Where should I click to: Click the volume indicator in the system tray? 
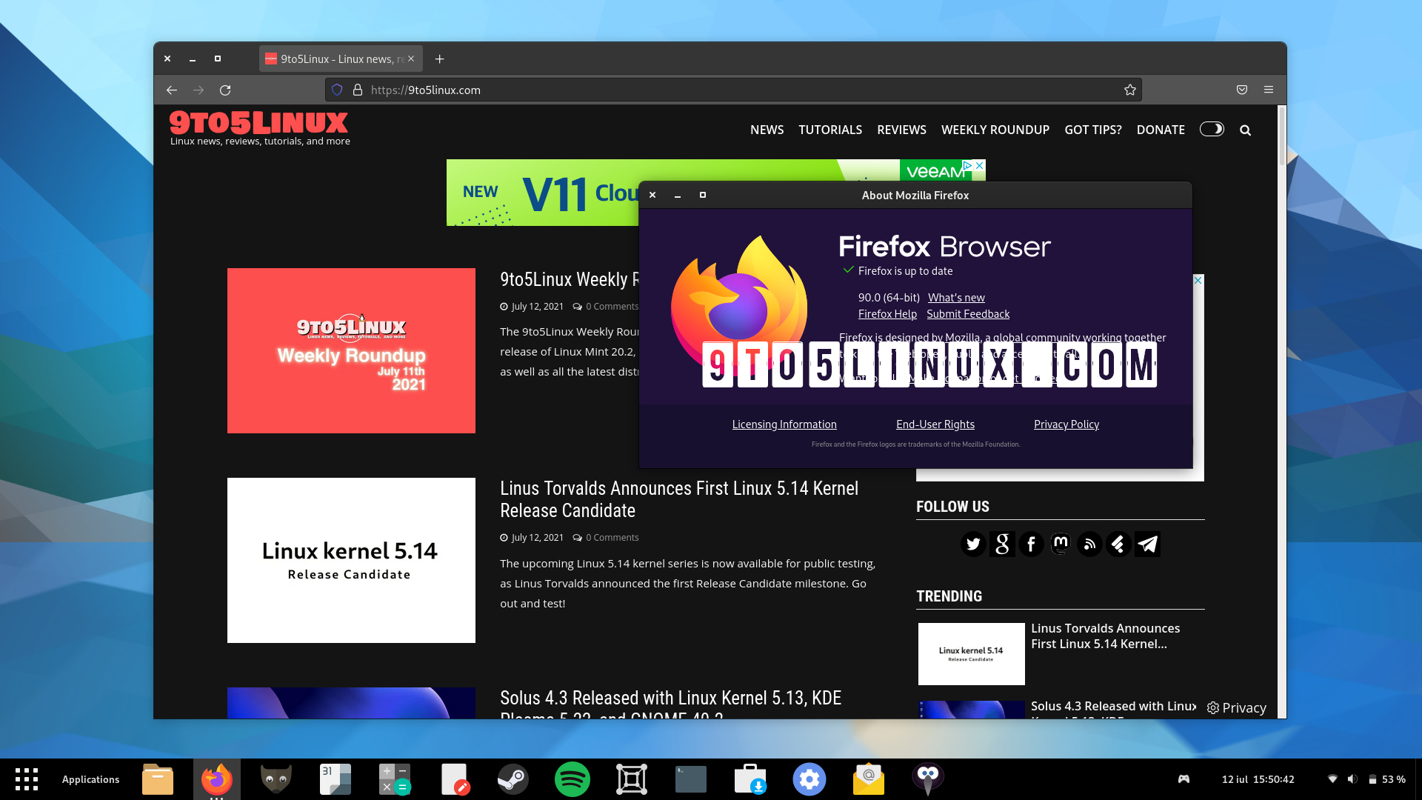[1353, 779]
